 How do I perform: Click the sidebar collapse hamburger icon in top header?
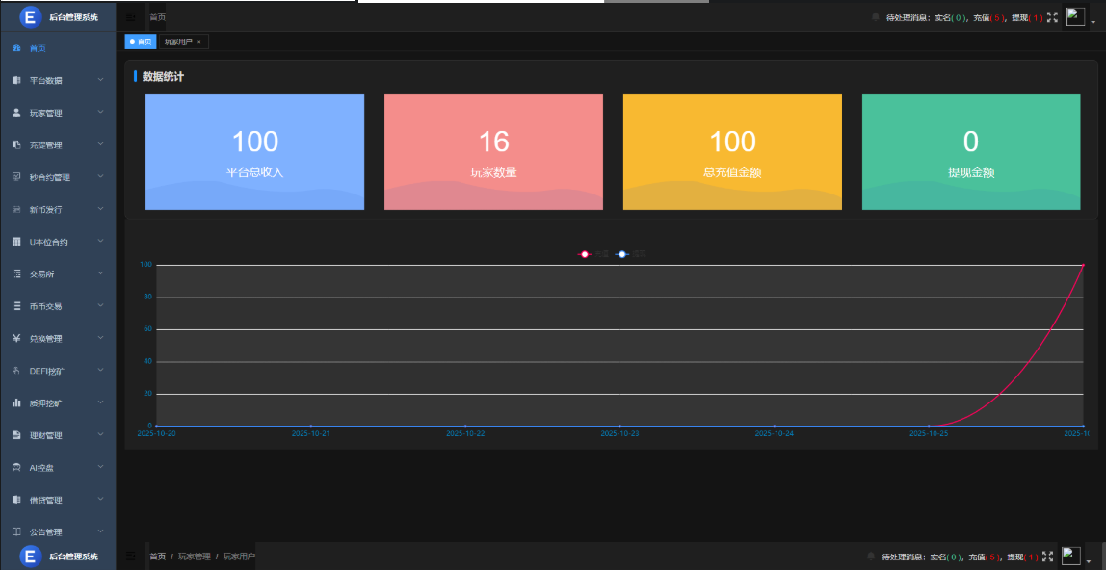131,17
